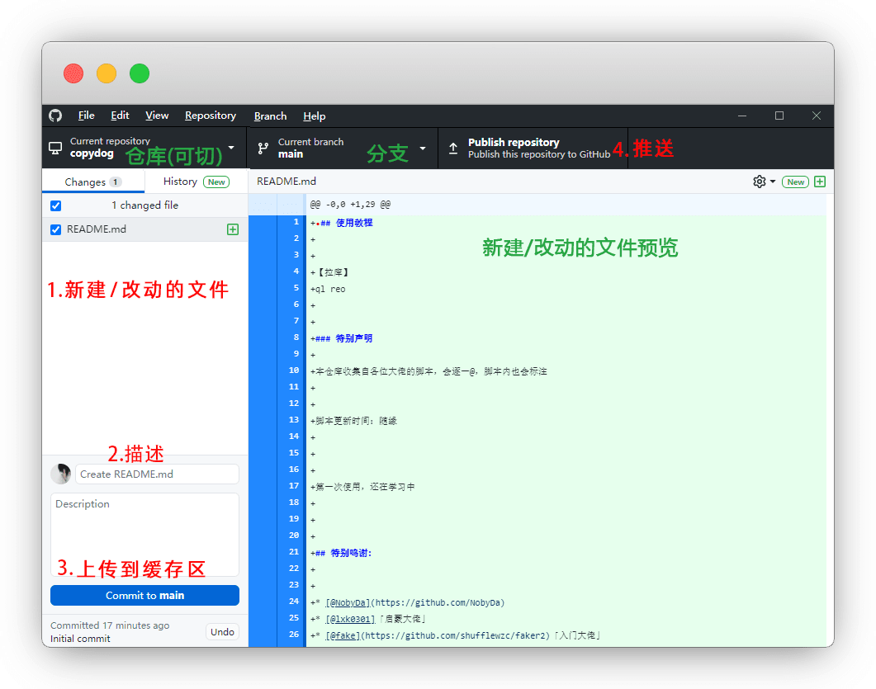Viewport: 876px width, 689px height.
Task: Click the green plus icon beside README.md
Action: pos(231,229)
